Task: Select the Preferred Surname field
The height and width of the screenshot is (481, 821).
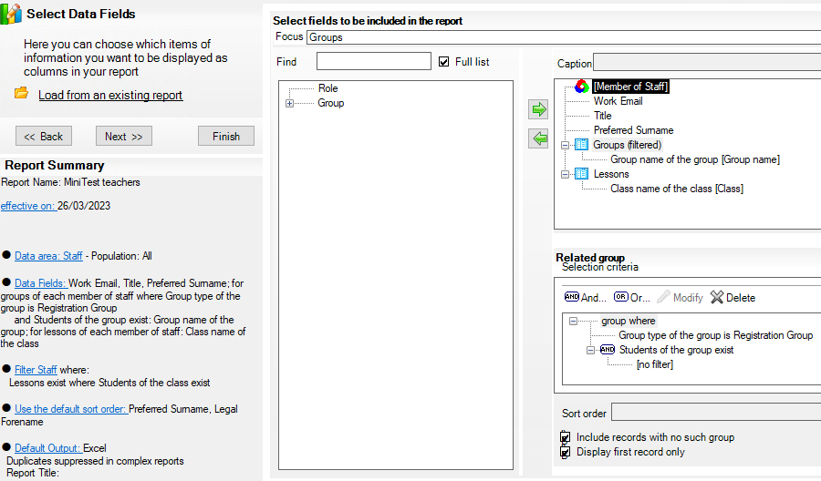Action: (x=633, y=130)
